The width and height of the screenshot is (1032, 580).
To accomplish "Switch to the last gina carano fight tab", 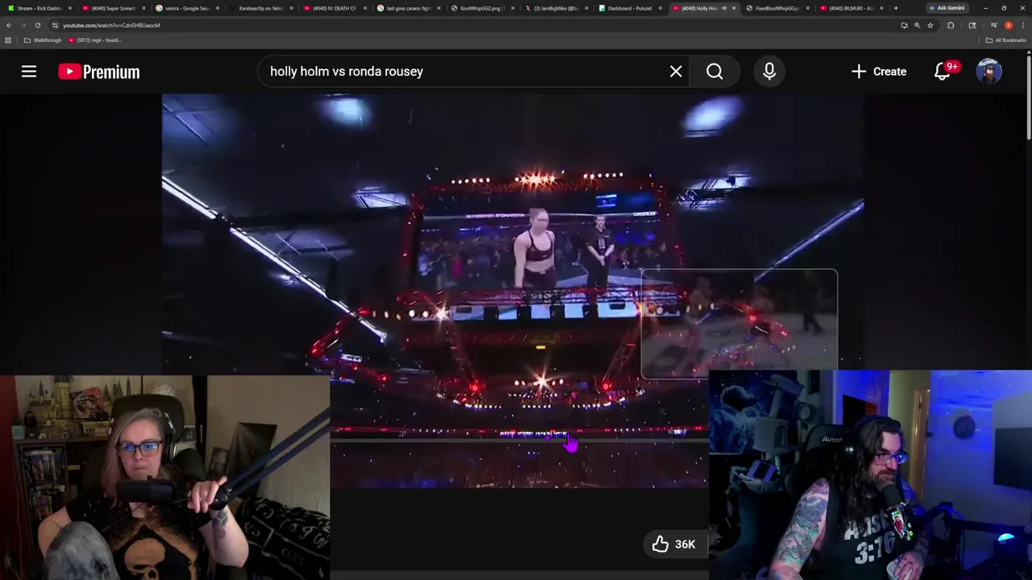I will click(409, 8).
